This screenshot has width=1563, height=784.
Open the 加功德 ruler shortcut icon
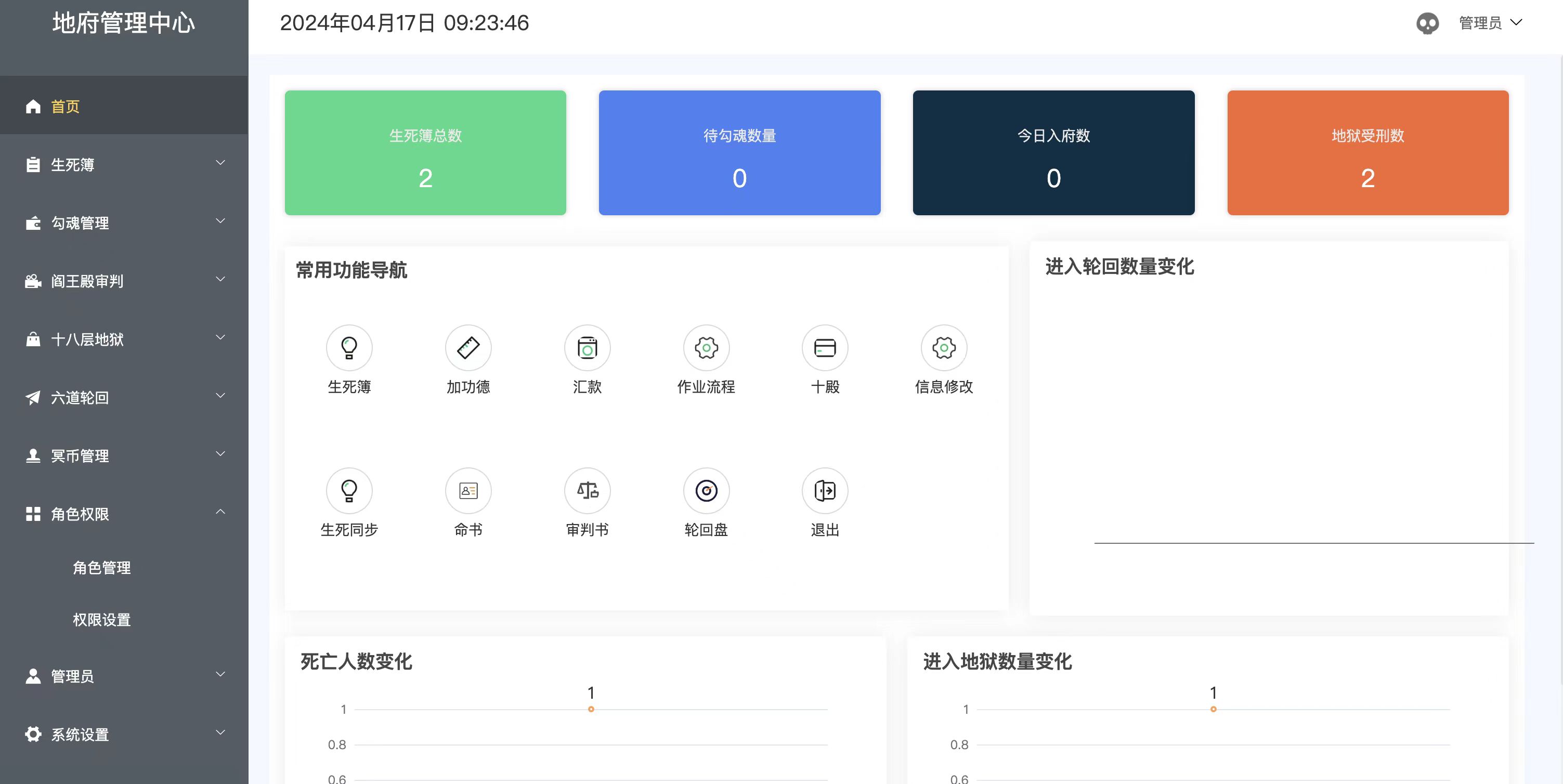[x=468, y=348]
